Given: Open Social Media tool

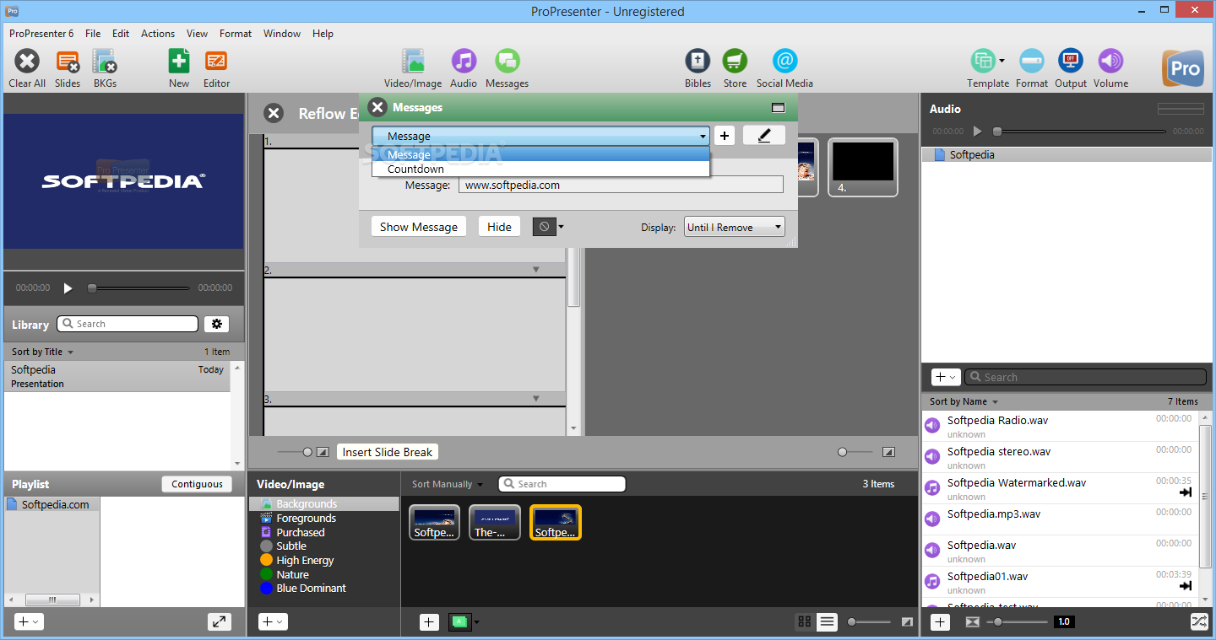Looking at the screenshot, I should click(x=784, y=67).
